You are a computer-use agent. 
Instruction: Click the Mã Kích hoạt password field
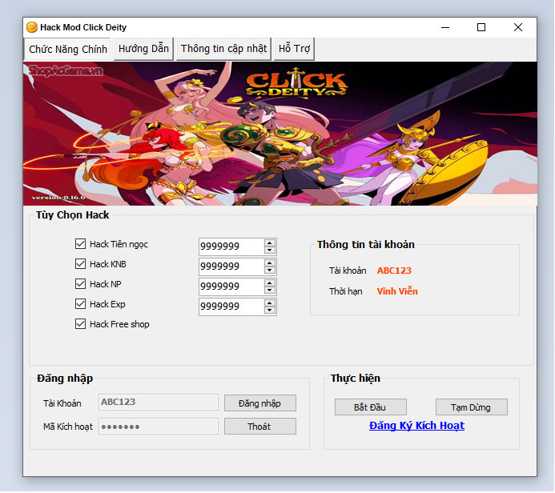tap(158, 427)
